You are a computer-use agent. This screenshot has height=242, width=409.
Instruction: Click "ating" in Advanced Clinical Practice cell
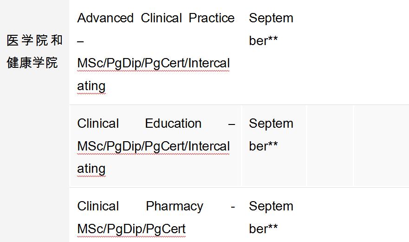pyautogui.click(x=91, y=85)
